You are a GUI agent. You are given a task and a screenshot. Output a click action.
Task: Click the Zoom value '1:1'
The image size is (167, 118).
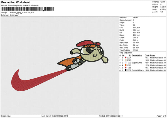click(161, 12)
